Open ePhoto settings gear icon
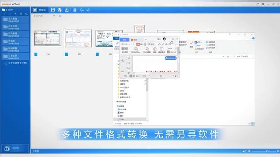Image resolution: width=280 pixels, height=157 pixels. (x=262, y=4)
